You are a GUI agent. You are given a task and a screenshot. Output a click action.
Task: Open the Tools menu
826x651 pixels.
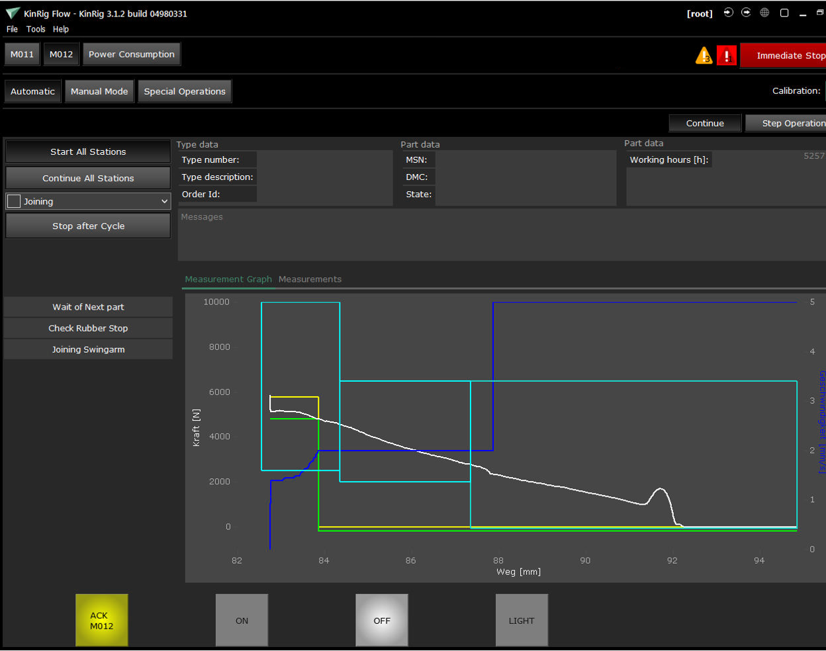click(36, 29)
